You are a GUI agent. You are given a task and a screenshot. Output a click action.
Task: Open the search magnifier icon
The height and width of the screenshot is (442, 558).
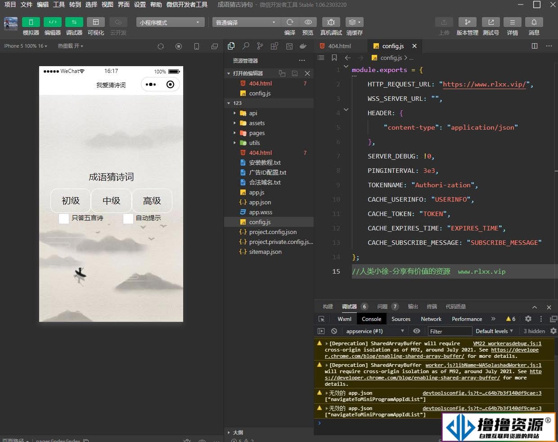coord(246,46)
